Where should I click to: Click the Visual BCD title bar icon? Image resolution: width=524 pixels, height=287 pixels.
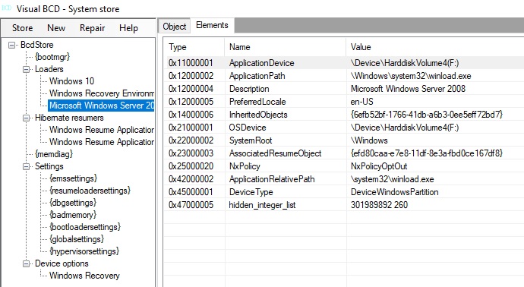pos(6,8)
